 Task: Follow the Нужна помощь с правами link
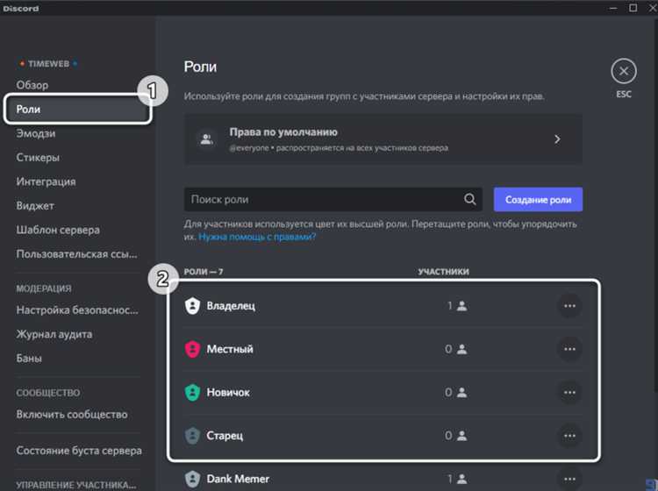pyautogui.click(x=257, y=237)
